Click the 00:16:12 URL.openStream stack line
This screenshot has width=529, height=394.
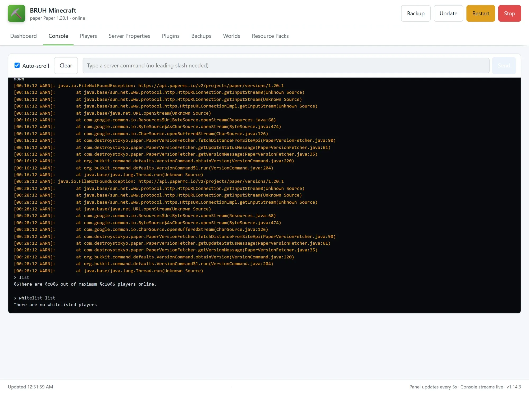[x=112, y=113]
